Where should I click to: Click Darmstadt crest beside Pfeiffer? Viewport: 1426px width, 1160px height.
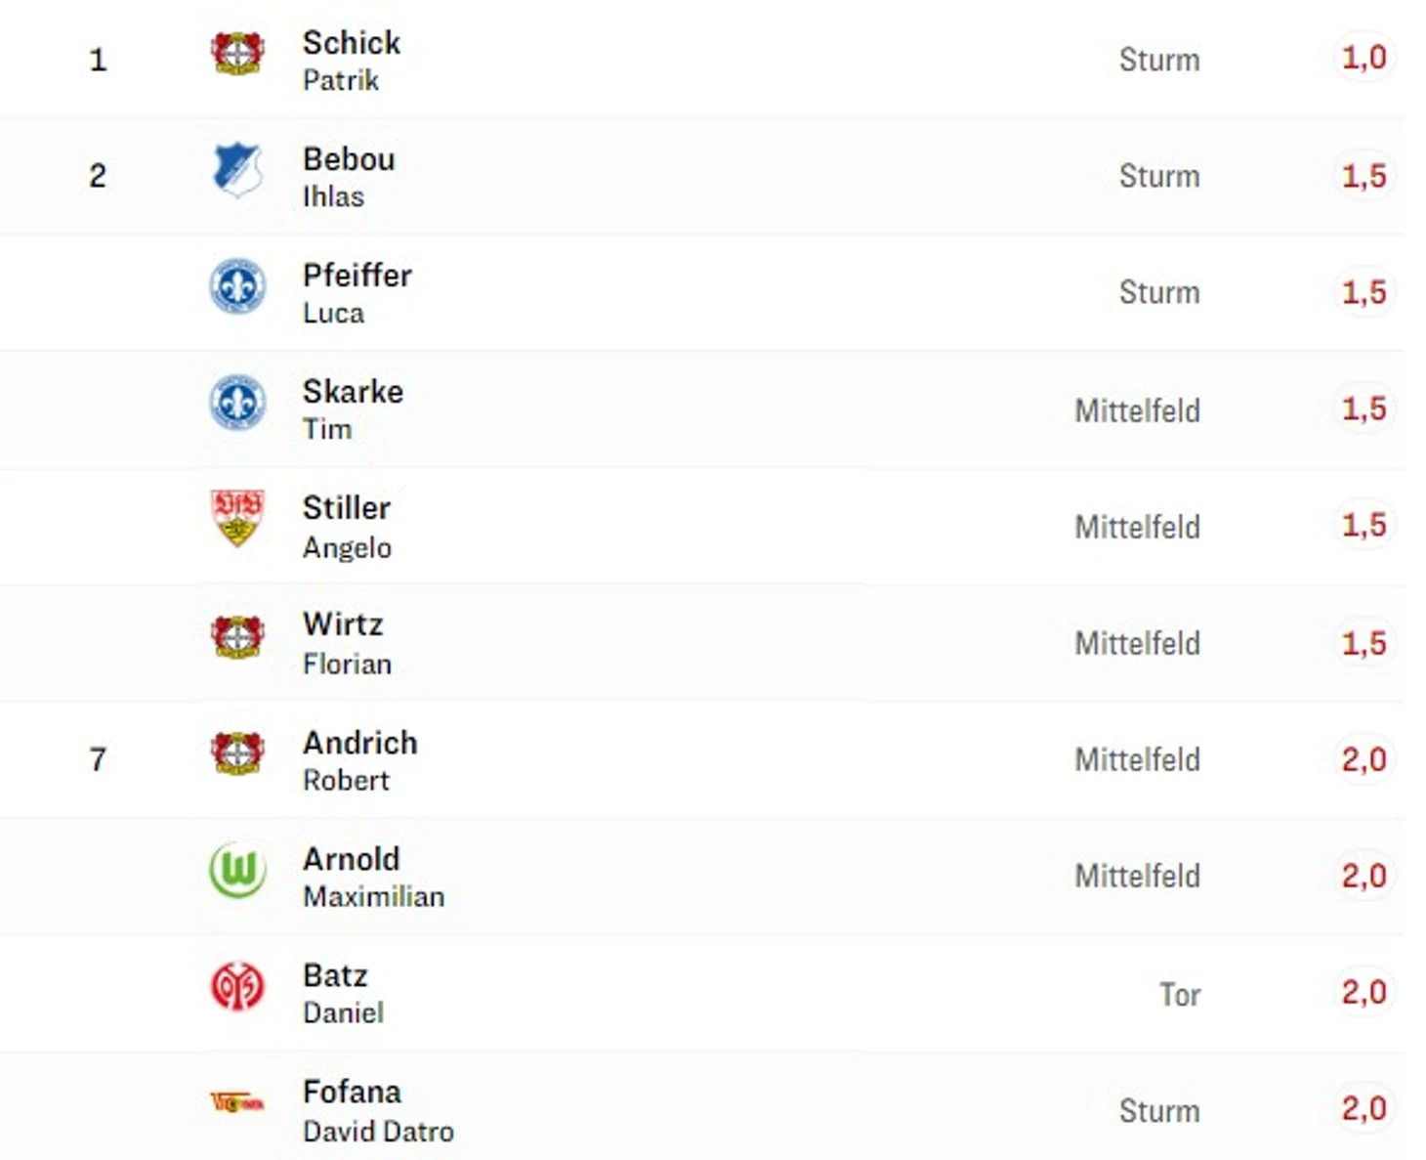[x=237, y=286]
